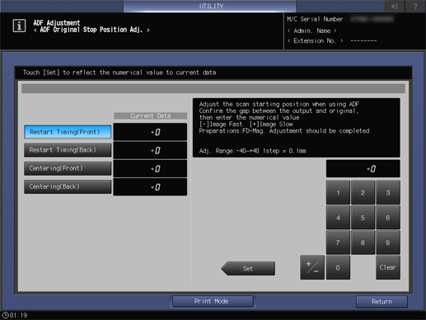Viewport: 426px width, 320px height.
Task: Select Centering(Front) item
Action: click(x=68, y=168)
